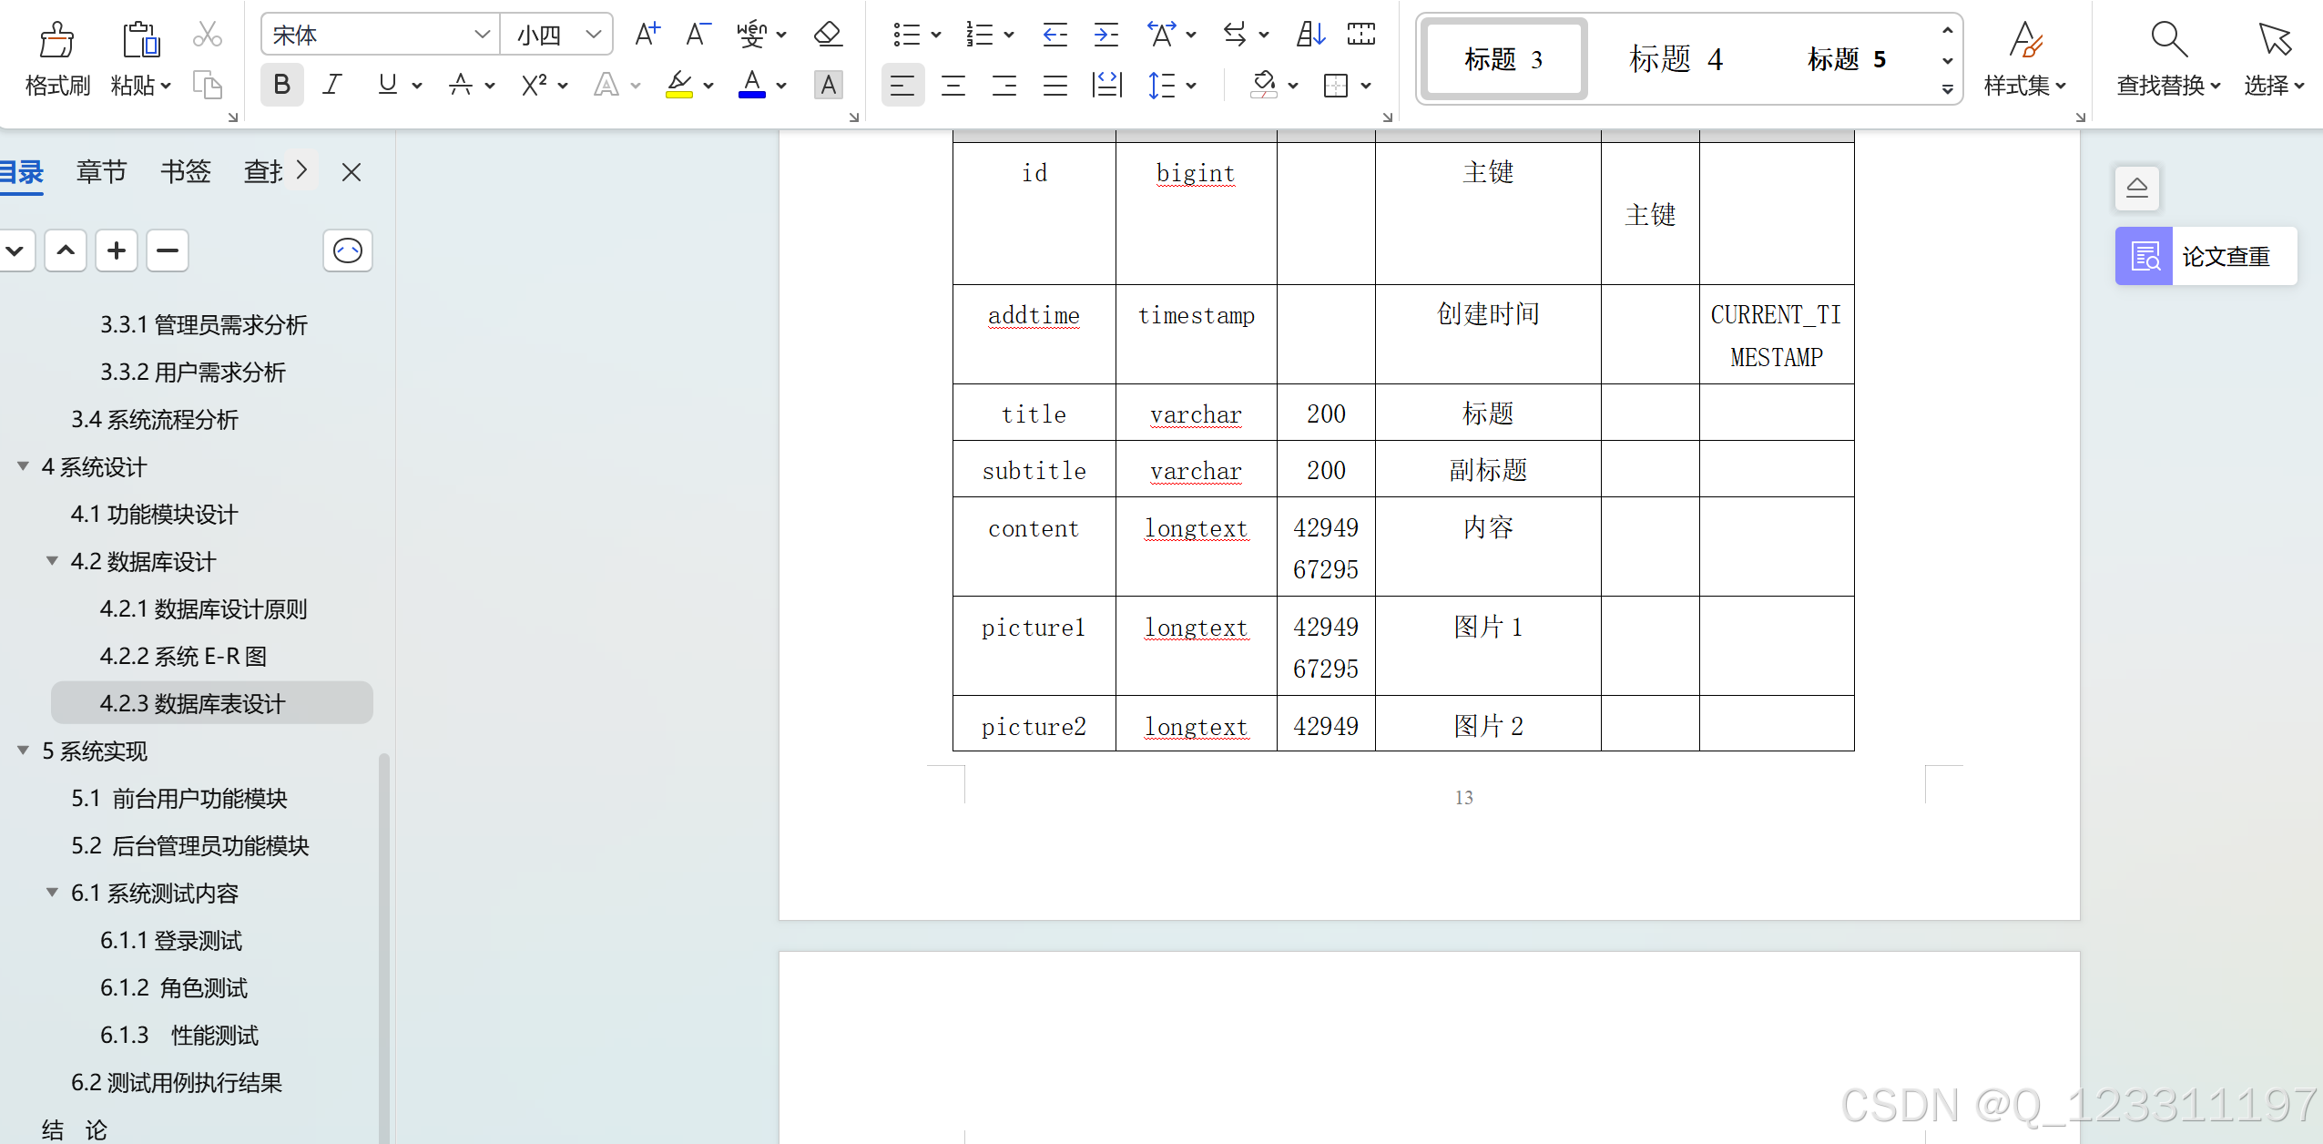Expand the styles gallery list
Viewport: 2323px width, 1144px height.
tap(1947, 89)
